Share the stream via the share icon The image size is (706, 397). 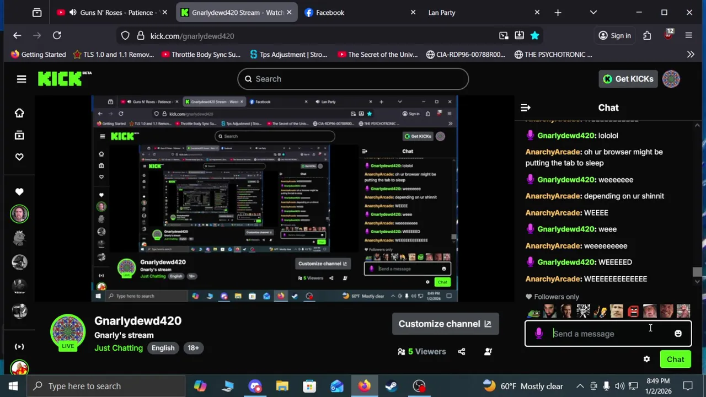462,351
